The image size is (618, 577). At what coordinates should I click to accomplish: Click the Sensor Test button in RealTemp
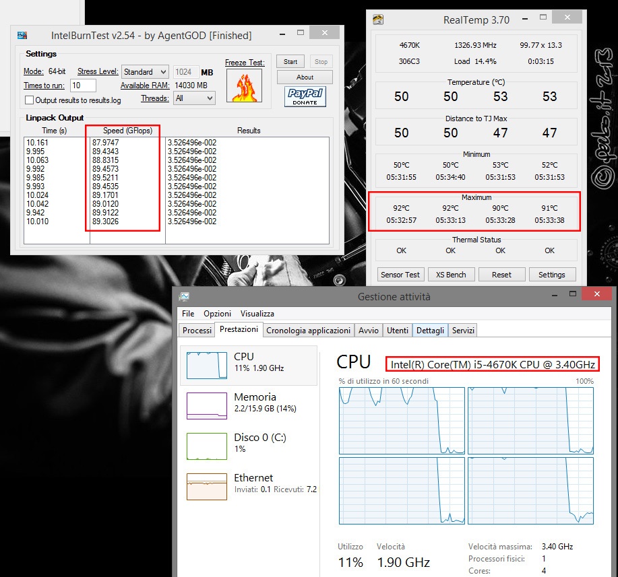pyautogui.click(x=400, y=275)
